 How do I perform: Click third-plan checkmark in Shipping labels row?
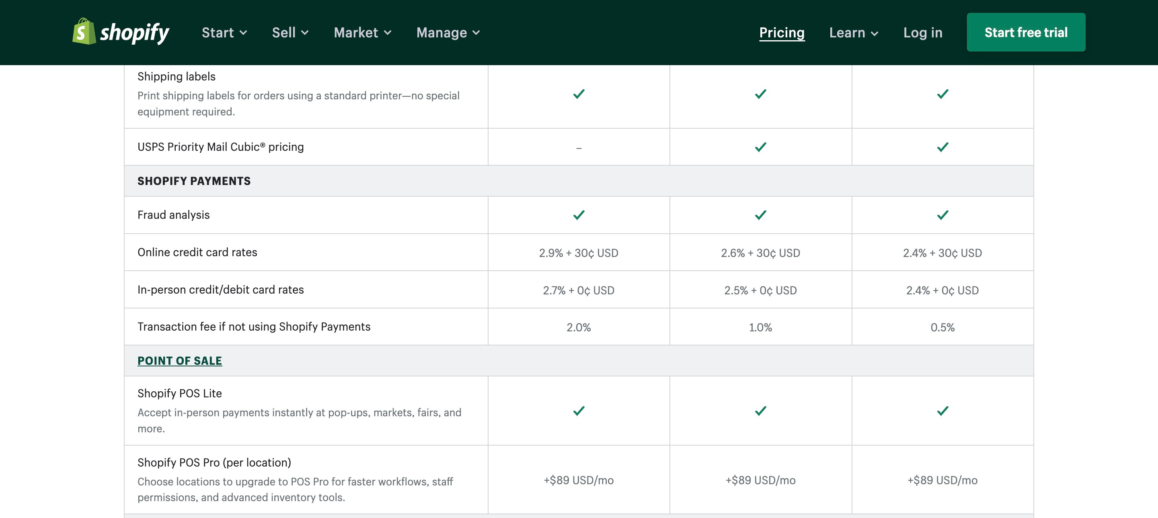(x=942, y=94)
